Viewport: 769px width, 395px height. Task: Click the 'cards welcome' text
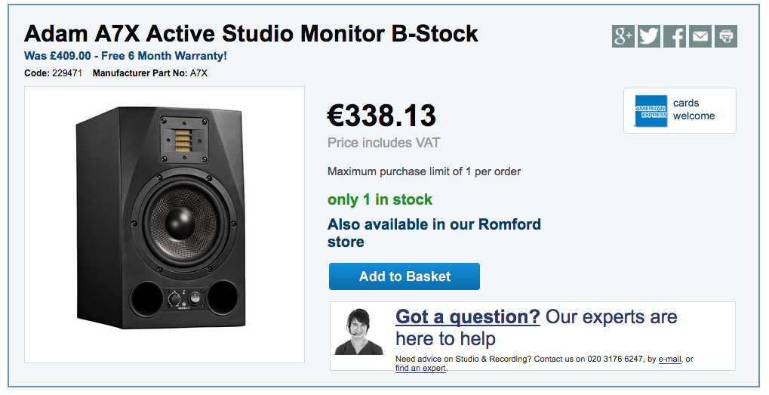694,110
